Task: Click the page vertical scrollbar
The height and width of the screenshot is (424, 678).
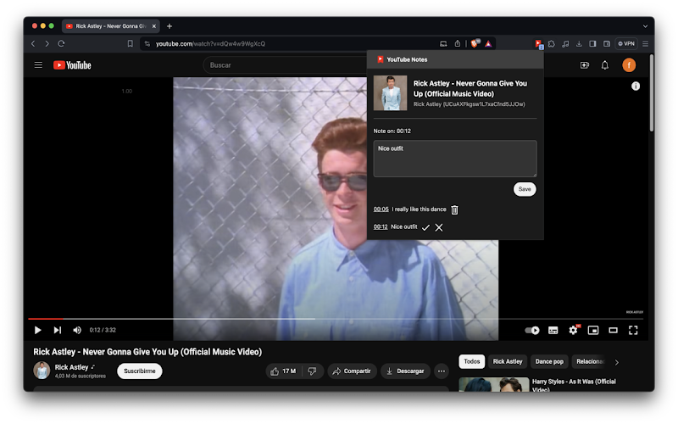Action: (x=651, y=93)
